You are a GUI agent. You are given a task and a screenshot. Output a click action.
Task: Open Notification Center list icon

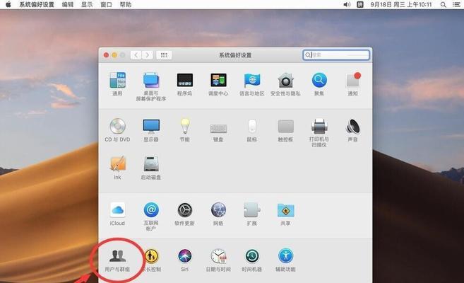457,4
